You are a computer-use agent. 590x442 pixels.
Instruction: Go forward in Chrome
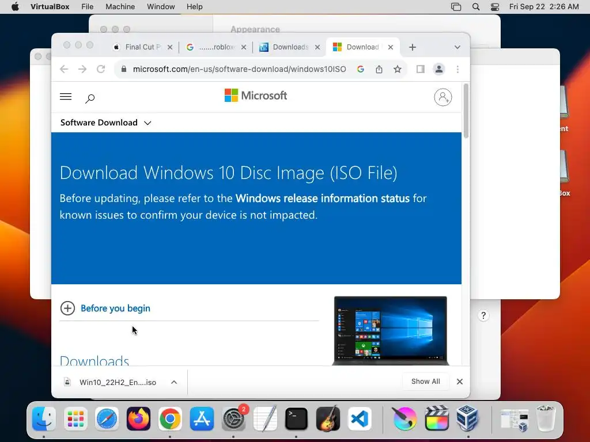click(x=82, y=69)
